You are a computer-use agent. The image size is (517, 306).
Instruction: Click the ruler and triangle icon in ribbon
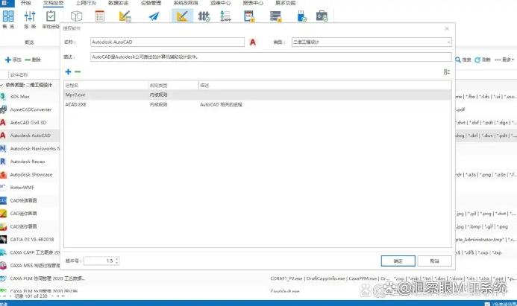(180, 16)
